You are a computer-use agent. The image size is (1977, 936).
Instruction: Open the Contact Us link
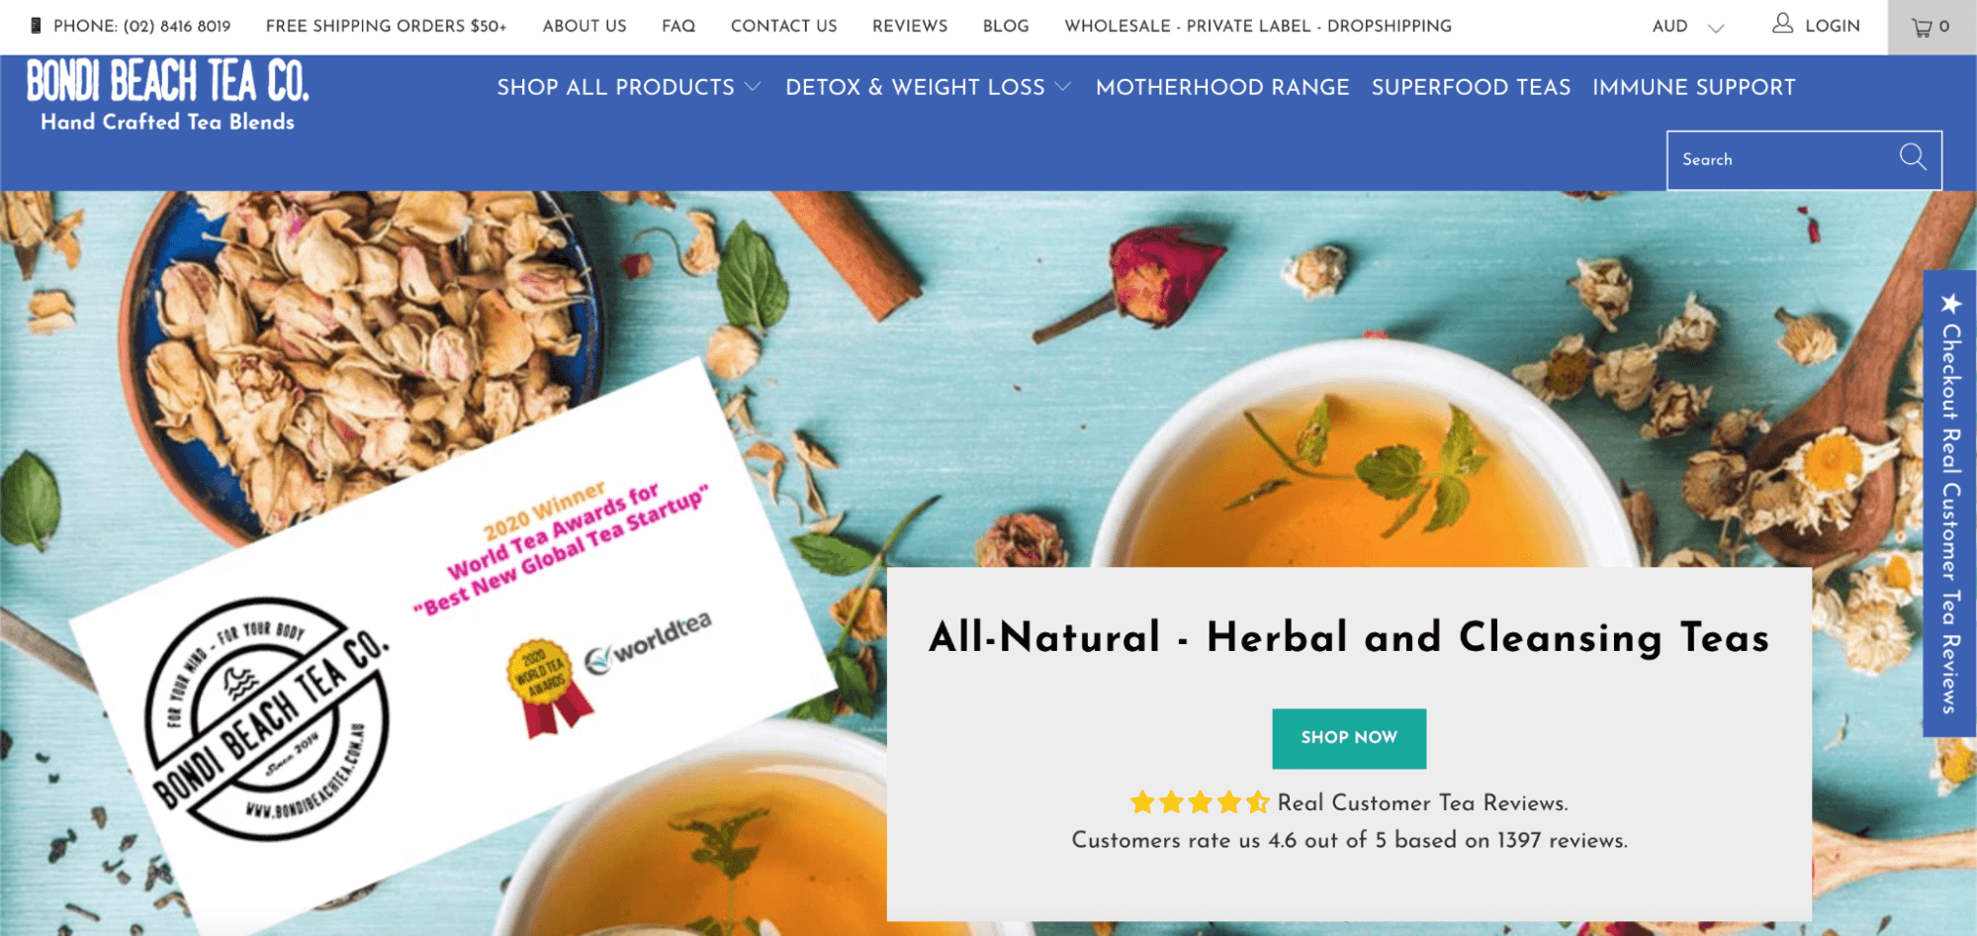(783, 26)
